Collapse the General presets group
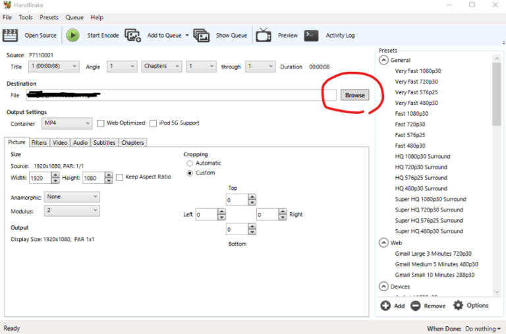 pos(383,60)
